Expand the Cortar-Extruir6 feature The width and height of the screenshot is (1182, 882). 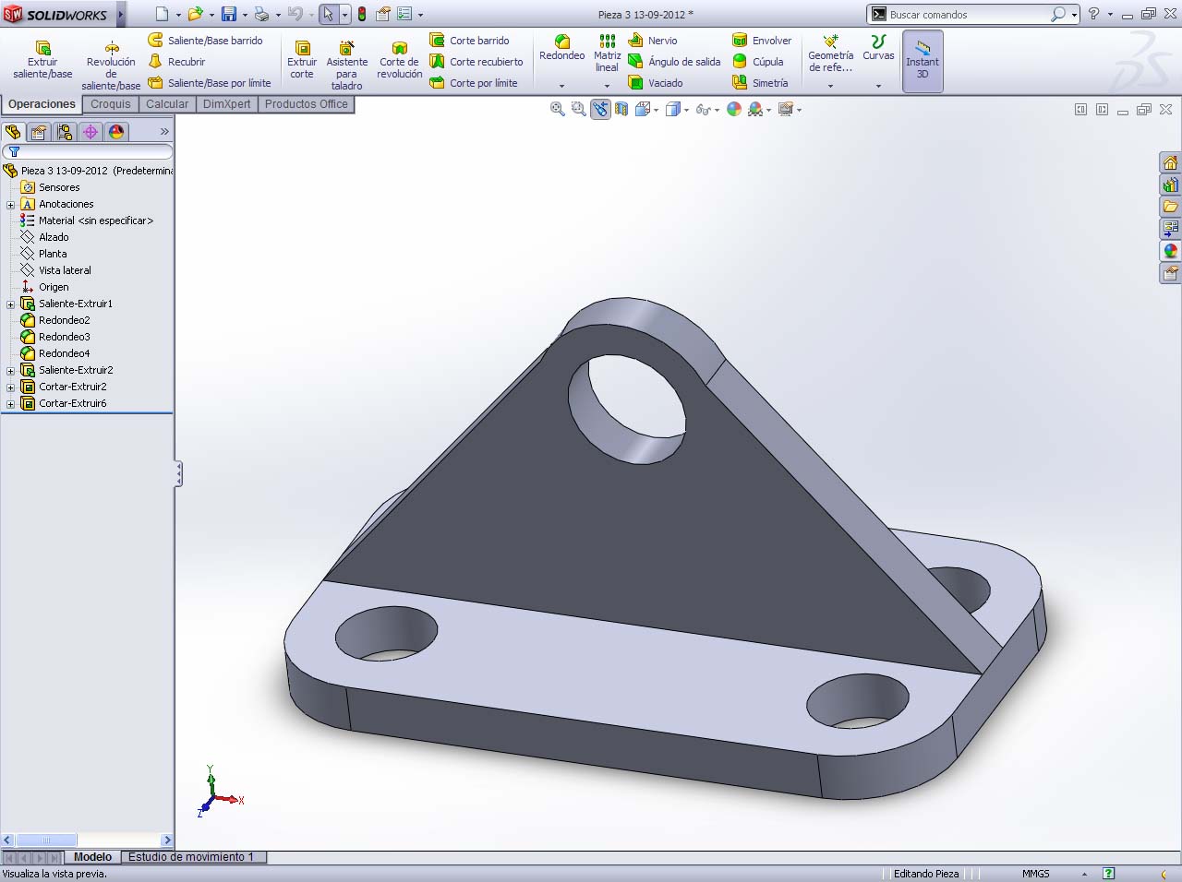10,404
